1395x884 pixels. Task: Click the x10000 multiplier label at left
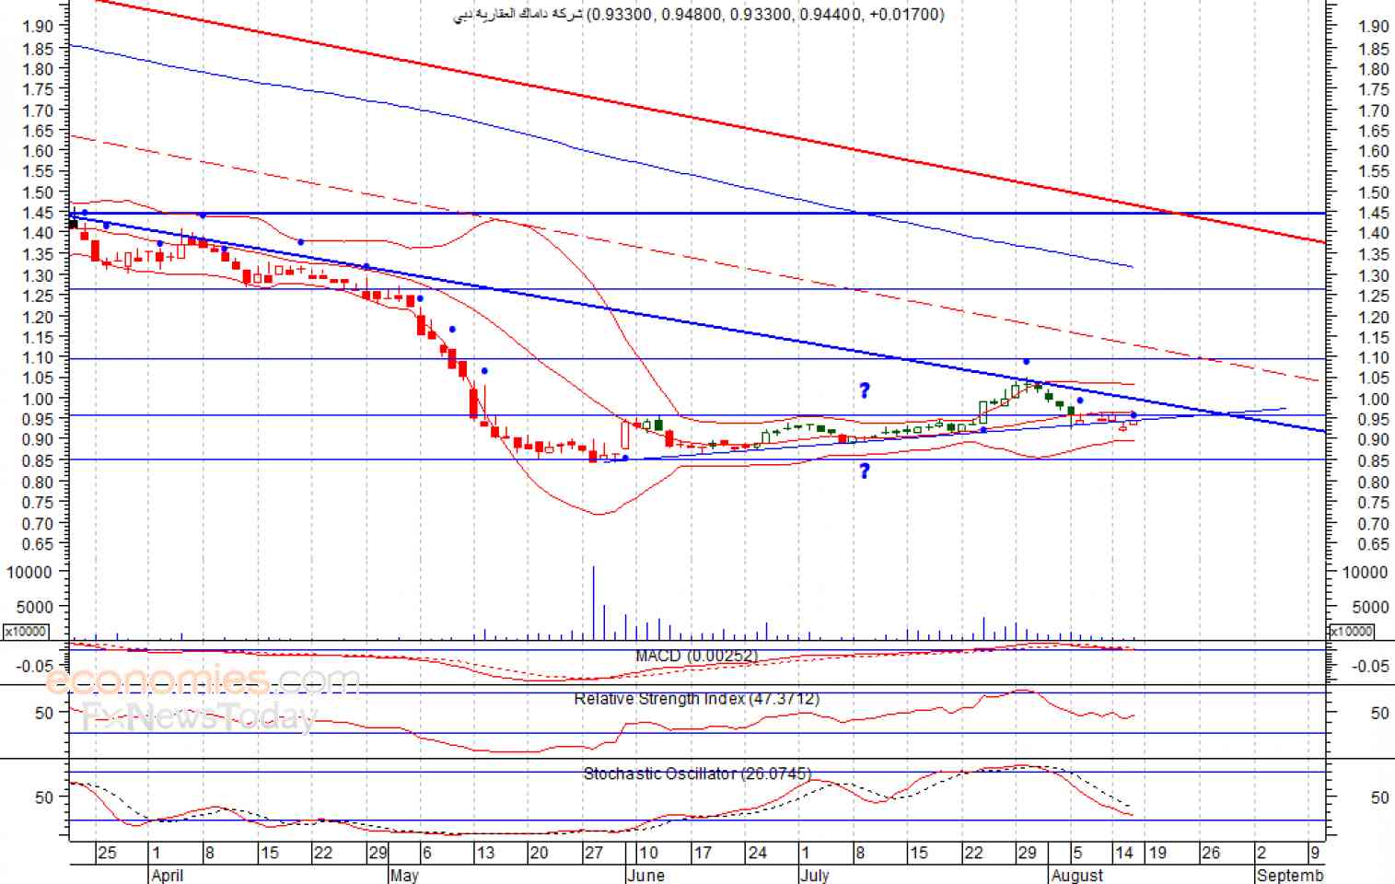(x=27, y=632)
